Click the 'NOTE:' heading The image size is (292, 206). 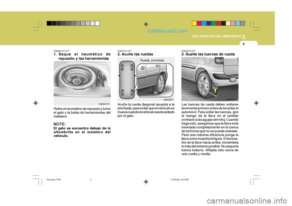(60, 124)
